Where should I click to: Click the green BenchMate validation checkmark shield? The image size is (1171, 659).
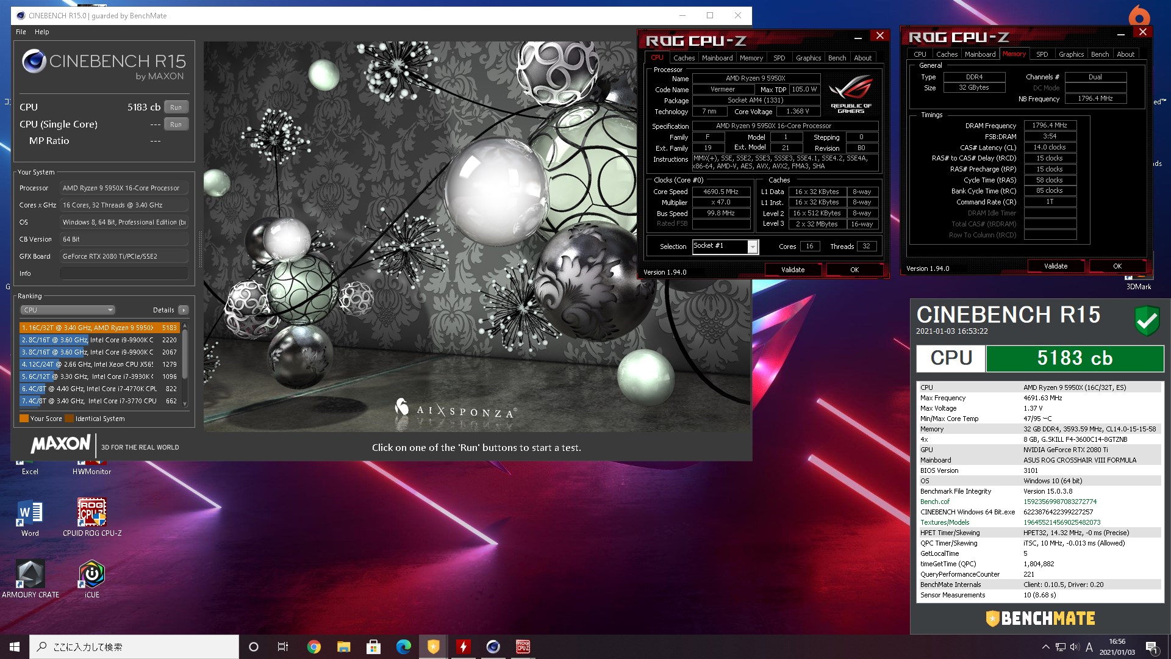(1147, 320)
